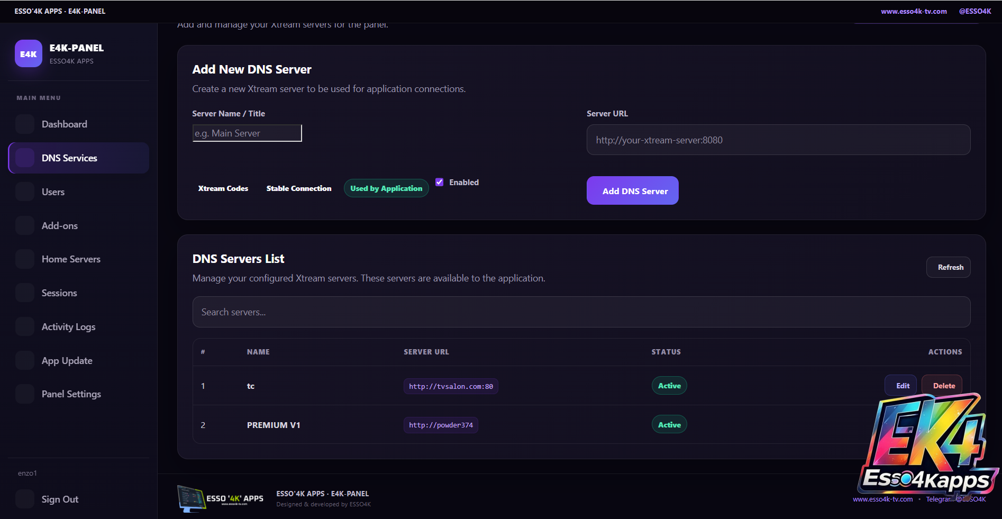Click the enzo1 username in sidebar
Viewport: 1002px width, 519px height.
28,473
